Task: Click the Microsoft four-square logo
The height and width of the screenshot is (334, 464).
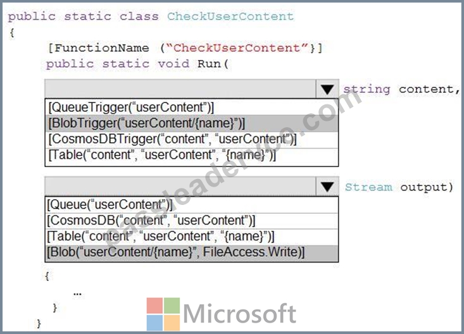Action: 163,314
